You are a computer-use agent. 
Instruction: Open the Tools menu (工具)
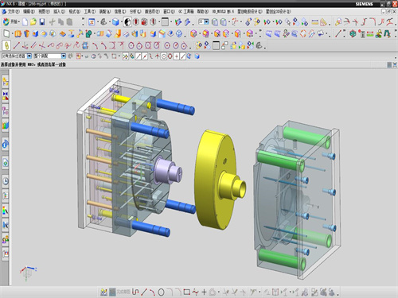click(90, 12)
